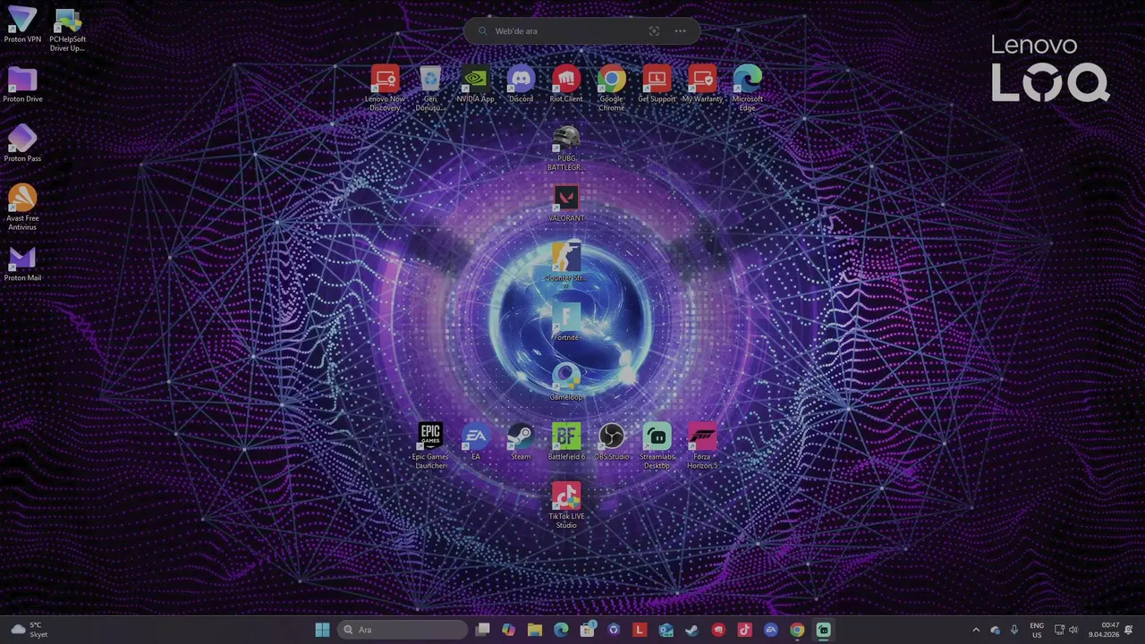The image size is (1145, 644).
Task: Click the visual search icon in the web search bar
Action: (654, 30)
